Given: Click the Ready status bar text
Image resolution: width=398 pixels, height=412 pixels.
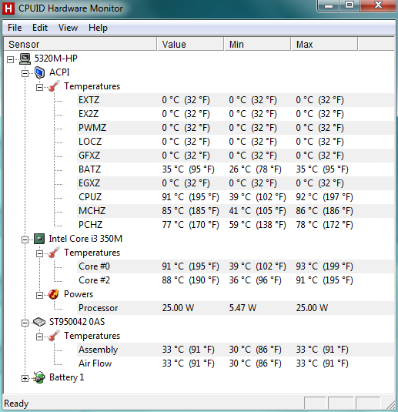Looking at the screenshot, I should coord(16,404).
